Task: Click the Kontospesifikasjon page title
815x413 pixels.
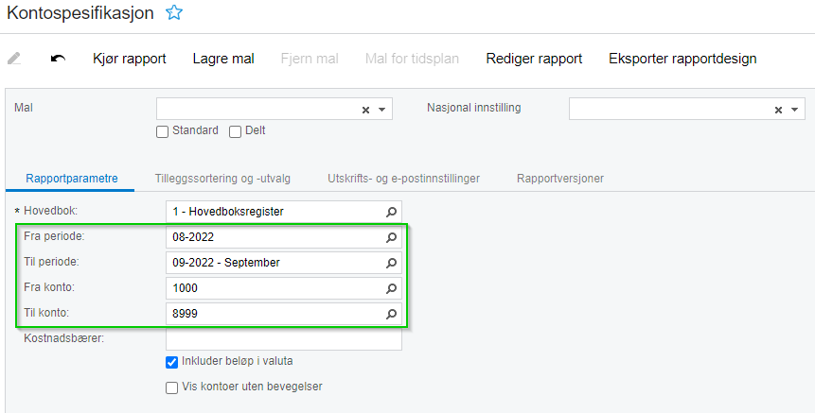Action: click(x=80, y=13)
